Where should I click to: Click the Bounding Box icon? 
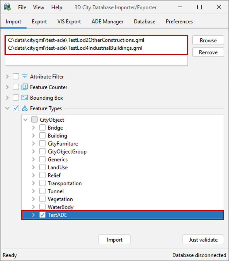pyautogui.click(x=25, y=98)
